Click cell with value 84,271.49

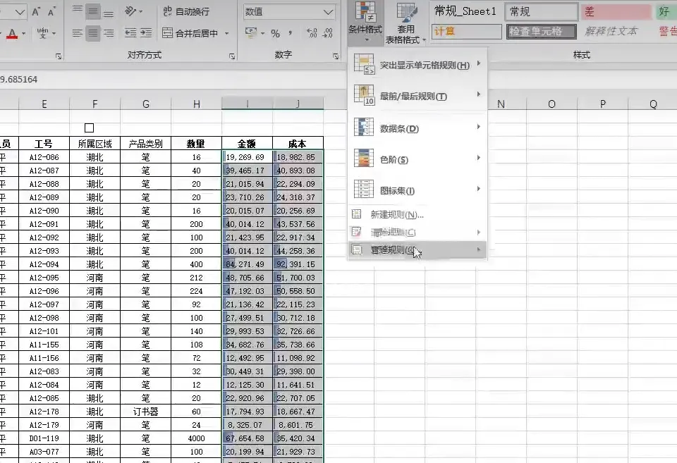(x=247, y=264)
